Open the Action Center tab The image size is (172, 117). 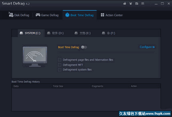[x=112, y=15]
